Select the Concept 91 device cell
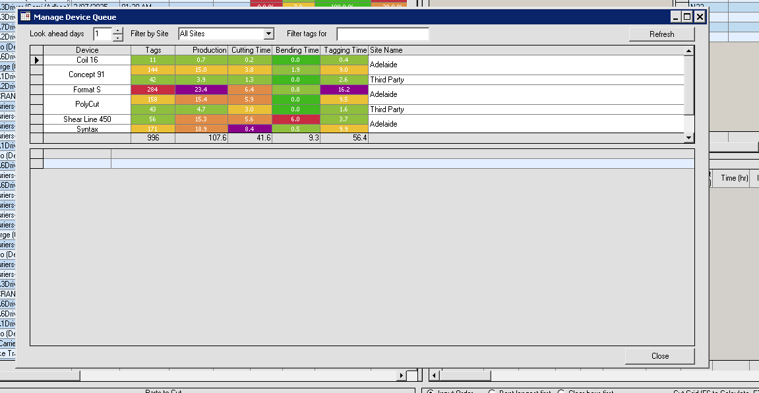This screenshot has height=393, width=759. (x=87, y=75)
